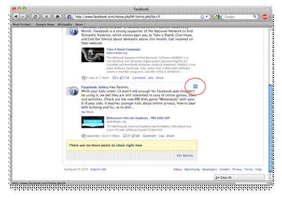Open Take A Stand Campaign link

123,49
